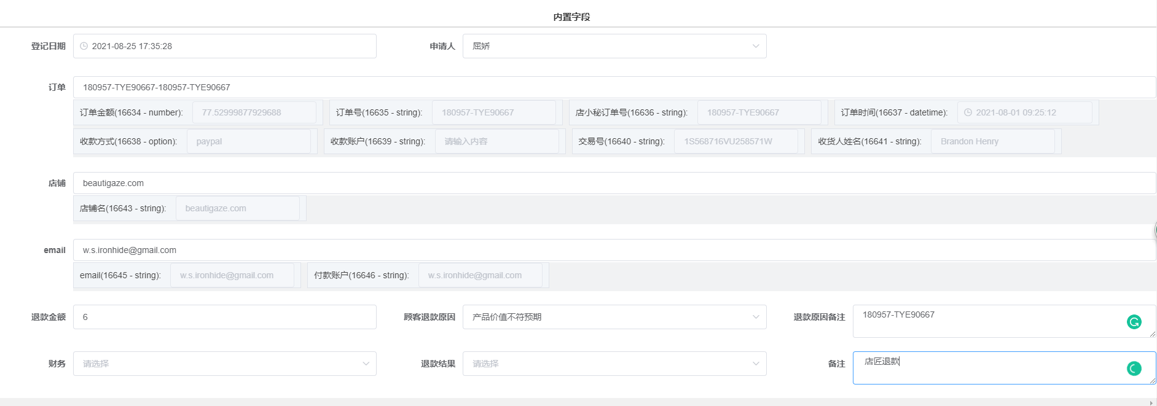This screenshot has width=1157, height=406.
Task: Open the 顾客退款原因 dropdown
Action: tap(613, 317)
